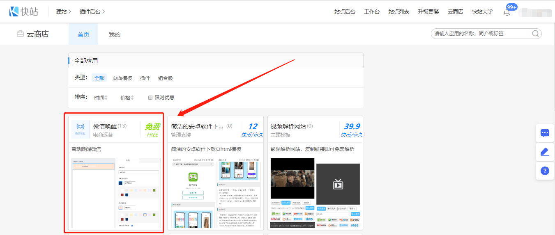The height and width of the screenshot is (235, 555).
Task: Switch to the 我的 tab
Action: [115, 34]
